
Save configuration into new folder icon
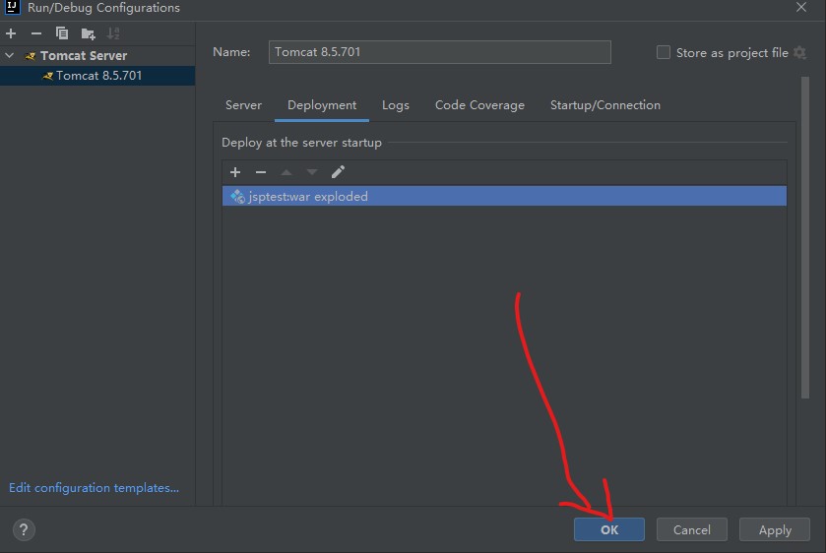88,34
